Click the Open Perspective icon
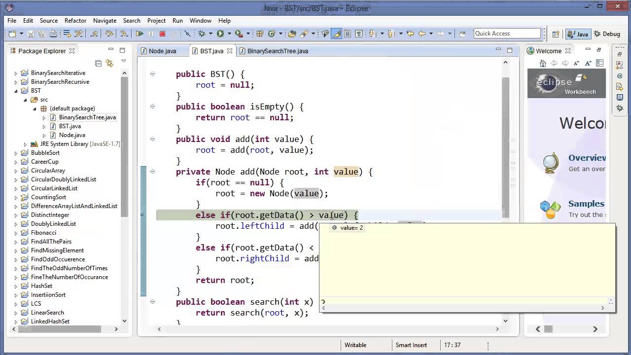 556,34
